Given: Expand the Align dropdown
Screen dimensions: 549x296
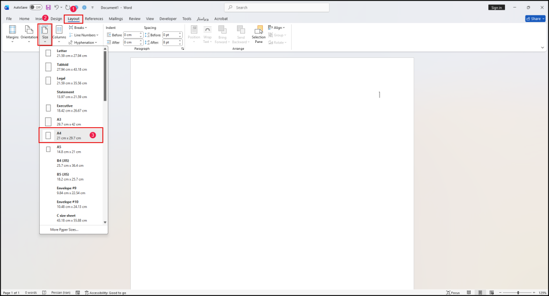Looking at the screenshot, I should pos(277,28).
